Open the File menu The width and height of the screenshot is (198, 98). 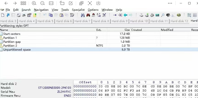click(x=7, y=10)
